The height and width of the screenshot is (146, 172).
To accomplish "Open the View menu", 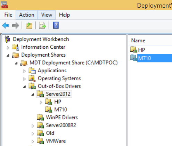I will (47, 15).
